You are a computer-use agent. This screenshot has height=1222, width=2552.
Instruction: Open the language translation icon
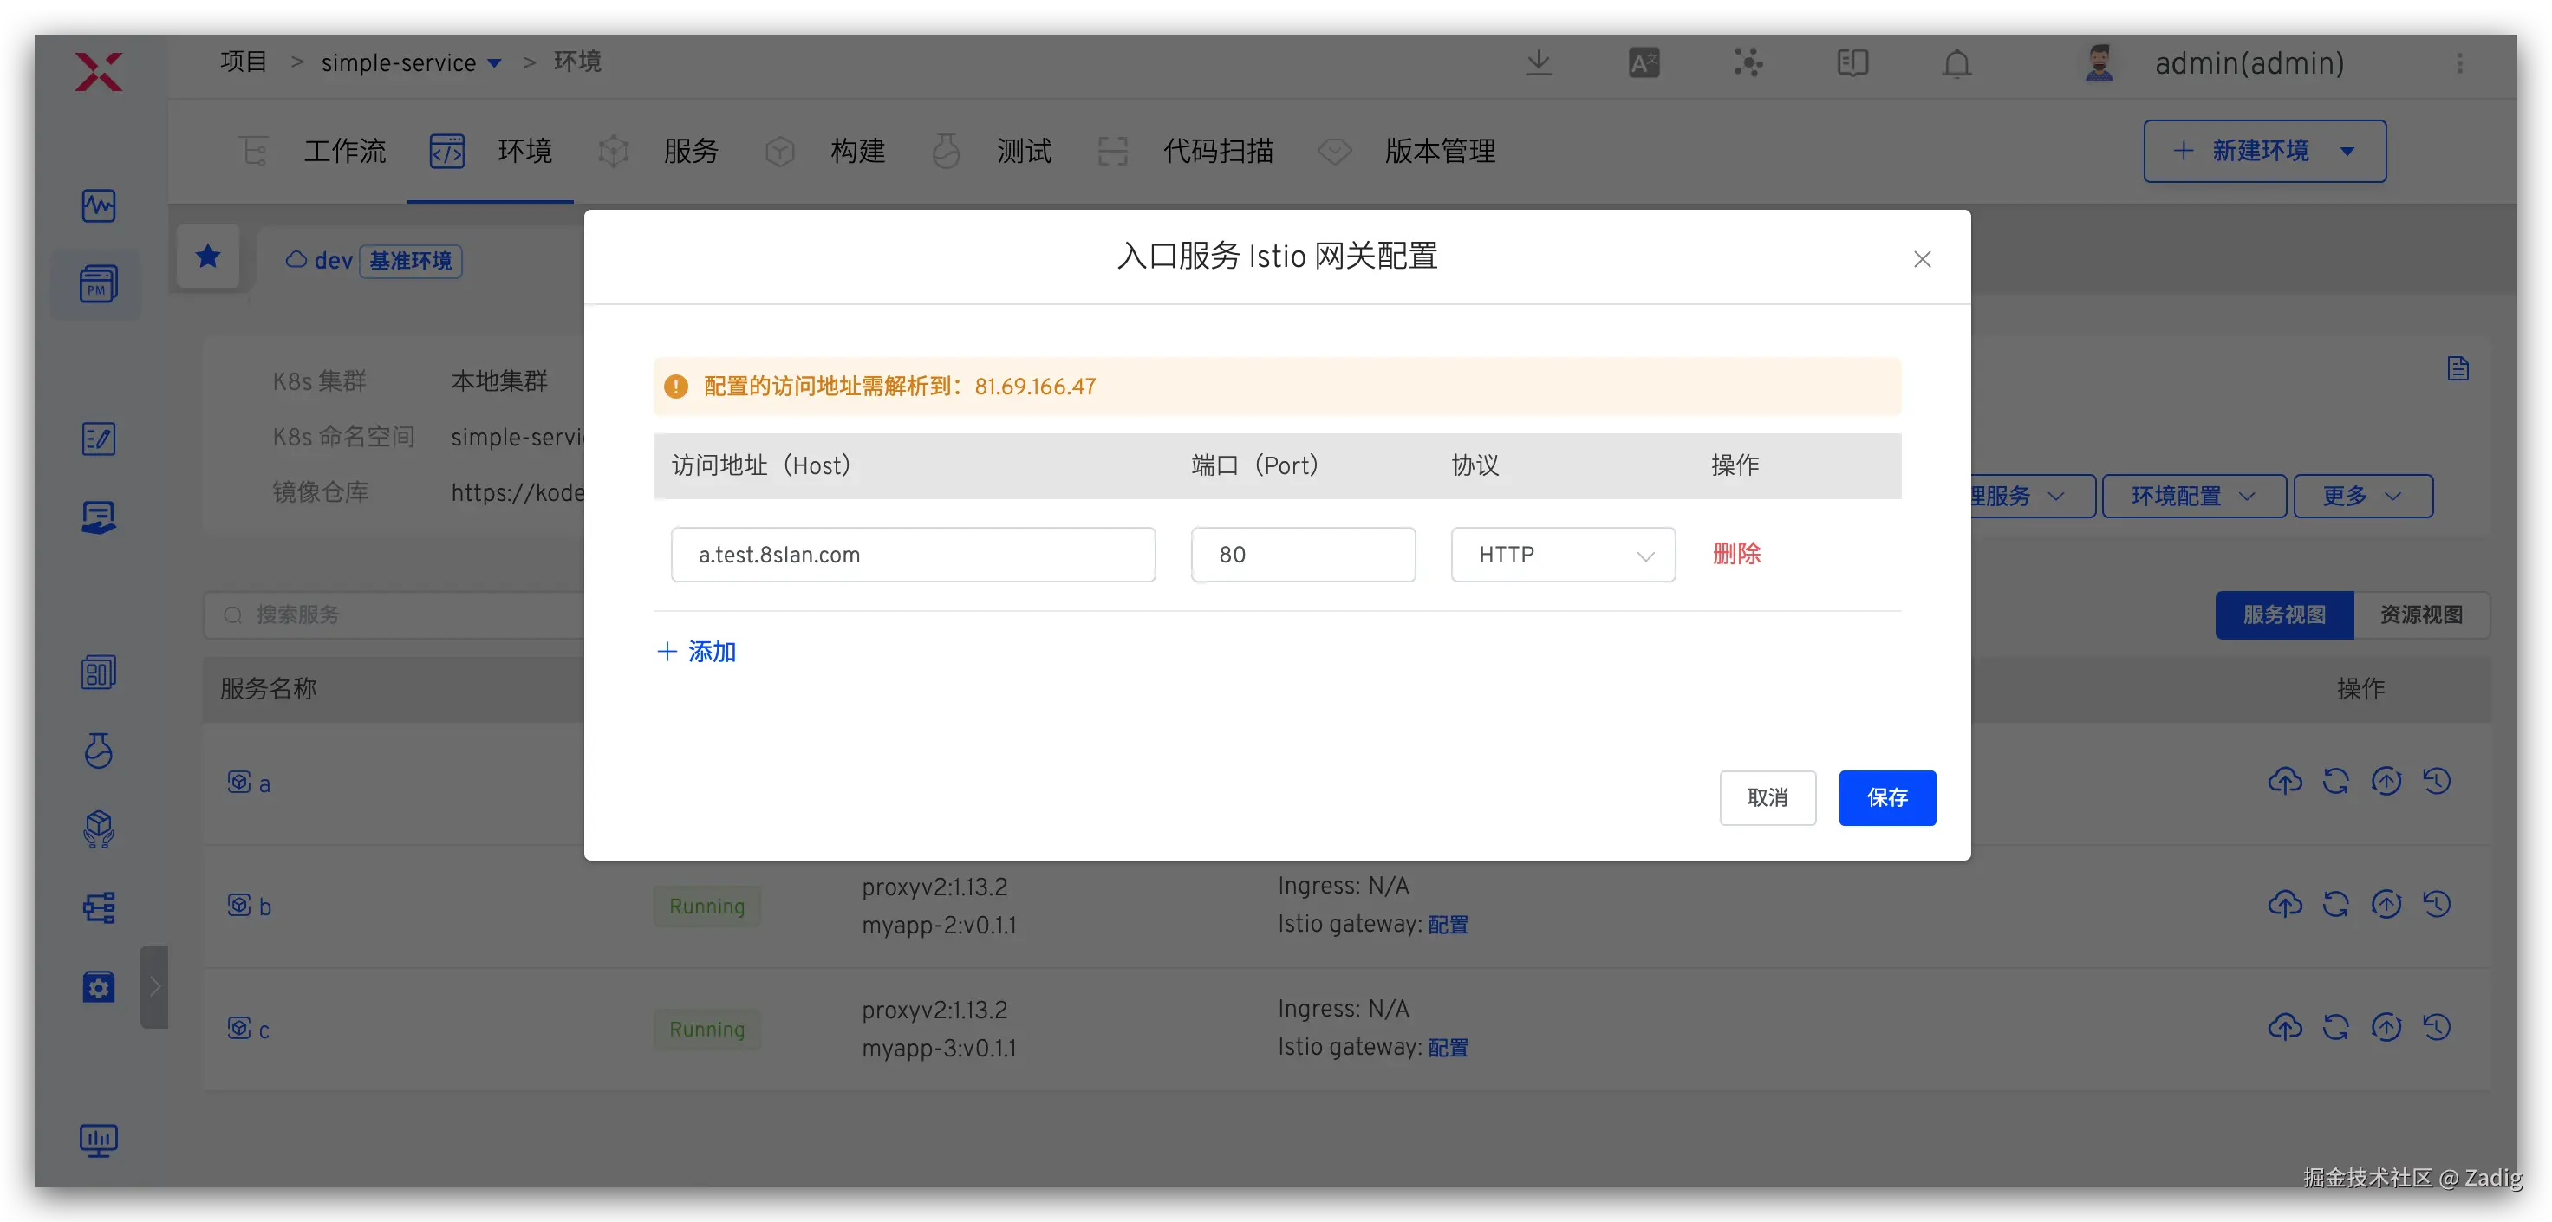click(1644, 63)
